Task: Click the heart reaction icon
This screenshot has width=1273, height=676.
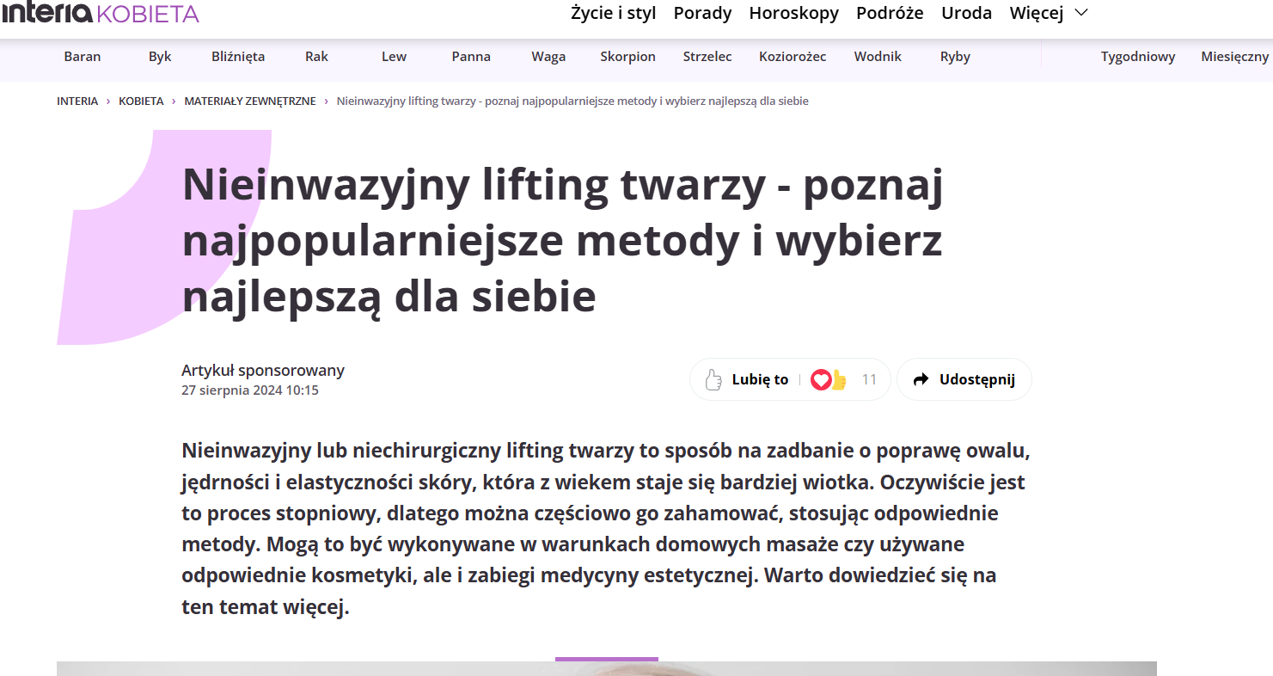Action: 821,379
